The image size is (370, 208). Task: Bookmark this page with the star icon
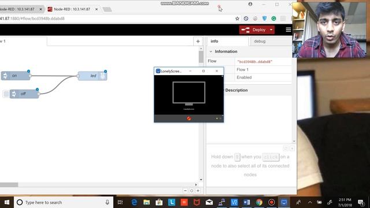pos(237,18)
